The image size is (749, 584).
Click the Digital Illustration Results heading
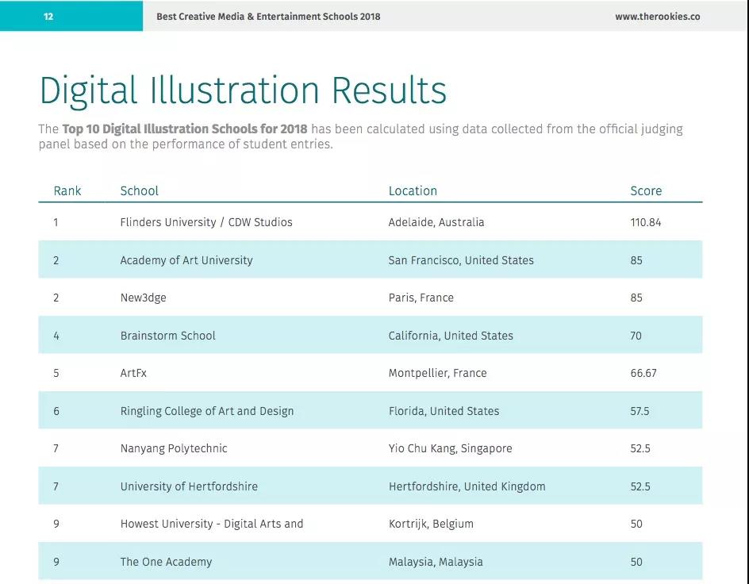tap(243, 90)
